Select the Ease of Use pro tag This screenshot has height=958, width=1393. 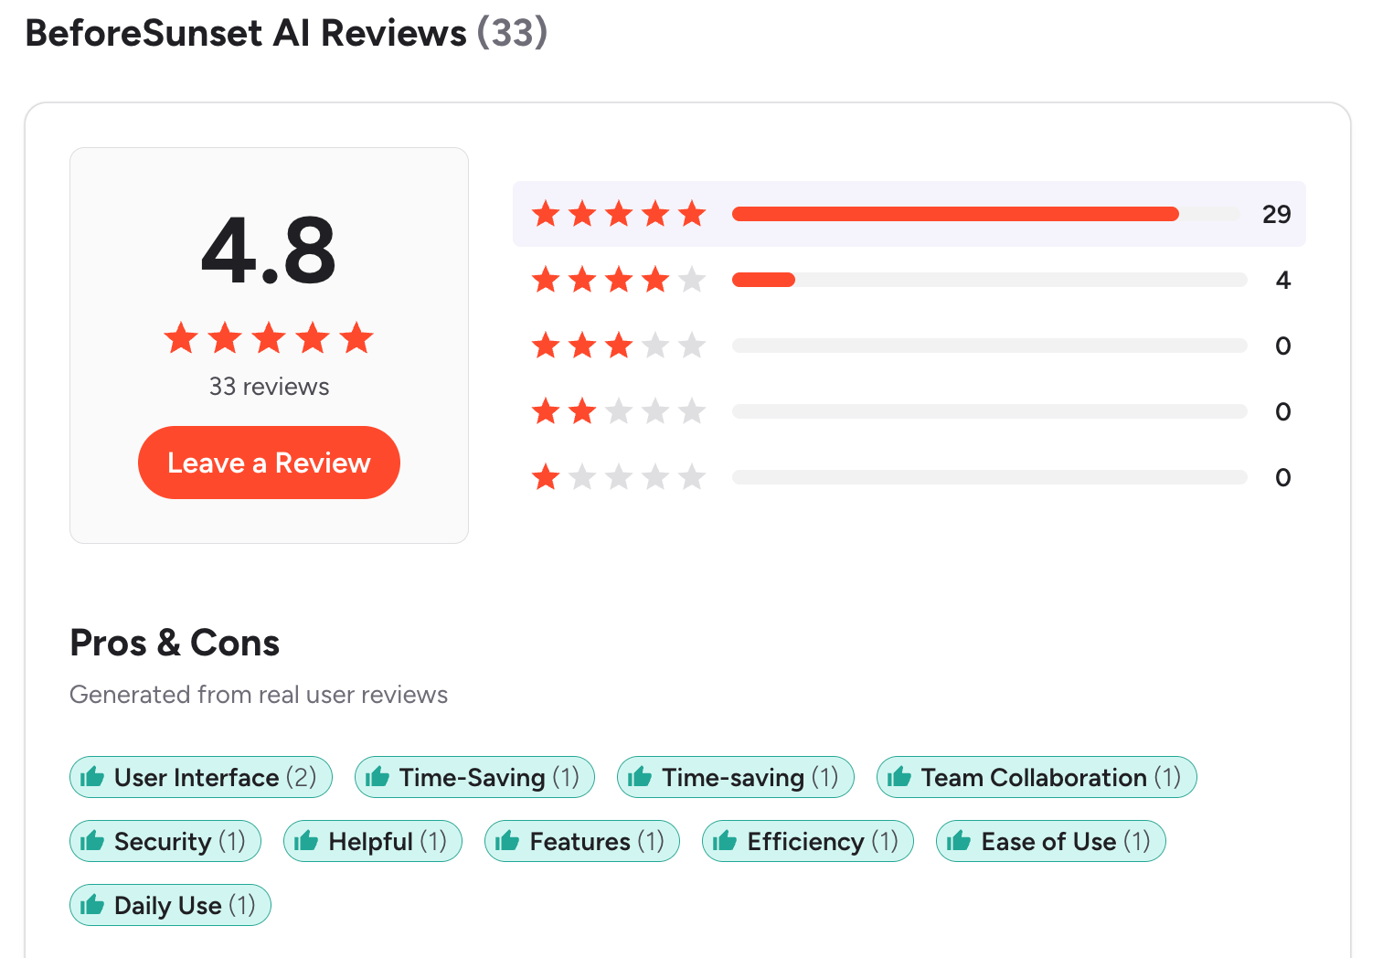(x=1050, y=841)
